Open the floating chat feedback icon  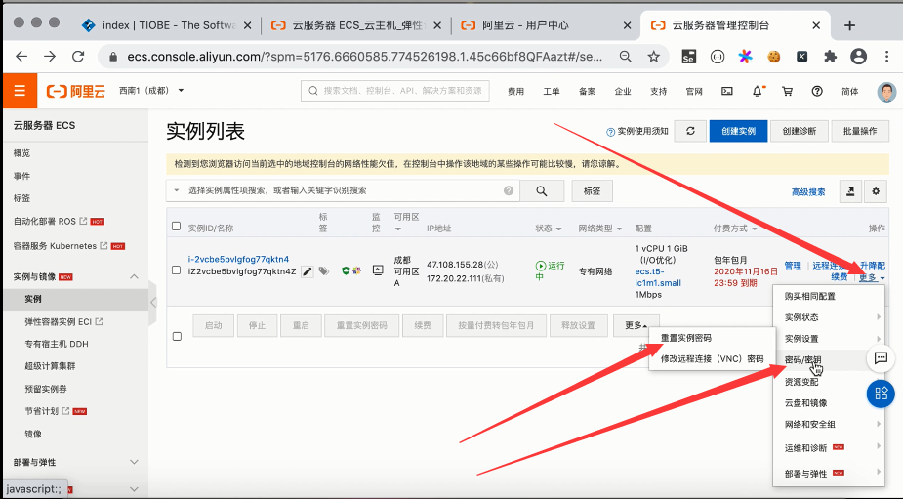click(x=881, y=358)
